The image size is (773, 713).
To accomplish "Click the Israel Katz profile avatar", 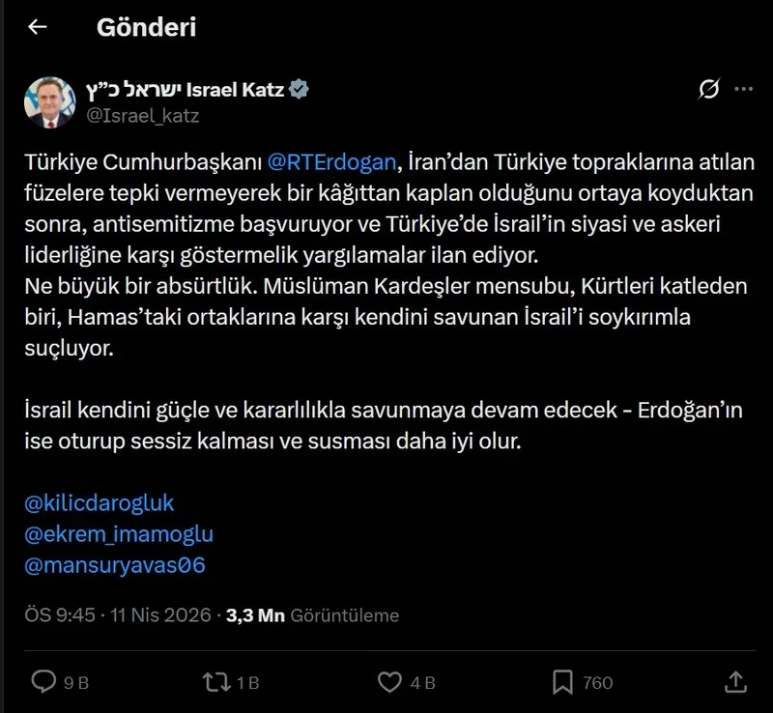I will (x=48, y=98).
